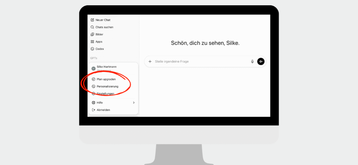The image size is (358, 165).
Task: Click the greeting 'Schön, dich zu sehen, Silke.'
Action: pyautogui.click(x=205, y=44)
